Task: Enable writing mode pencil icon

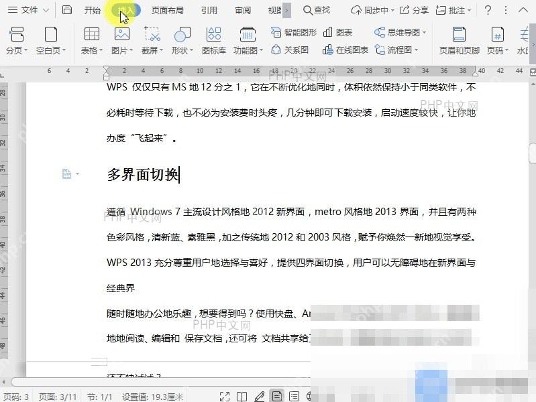Action: point(260,397)
